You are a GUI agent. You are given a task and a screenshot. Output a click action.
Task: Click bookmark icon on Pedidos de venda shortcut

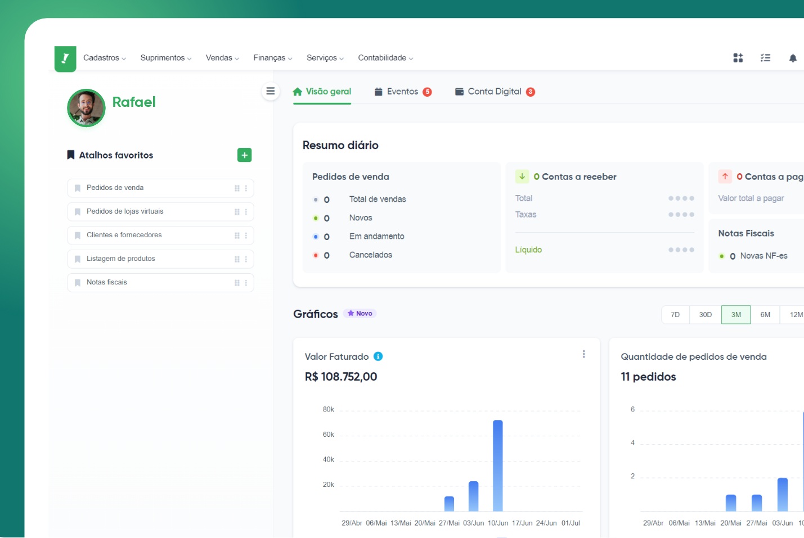tap(78, 188)
